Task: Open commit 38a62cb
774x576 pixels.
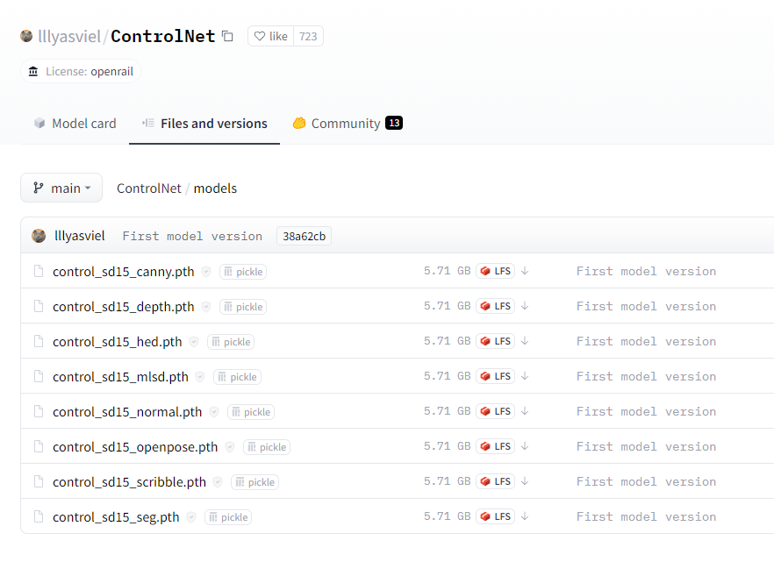Action: pos(304,236)
